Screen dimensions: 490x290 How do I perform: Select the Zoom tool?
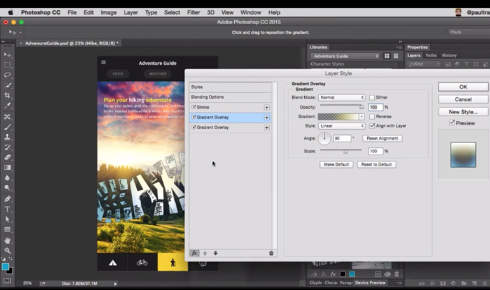click(x=8, y=251)
